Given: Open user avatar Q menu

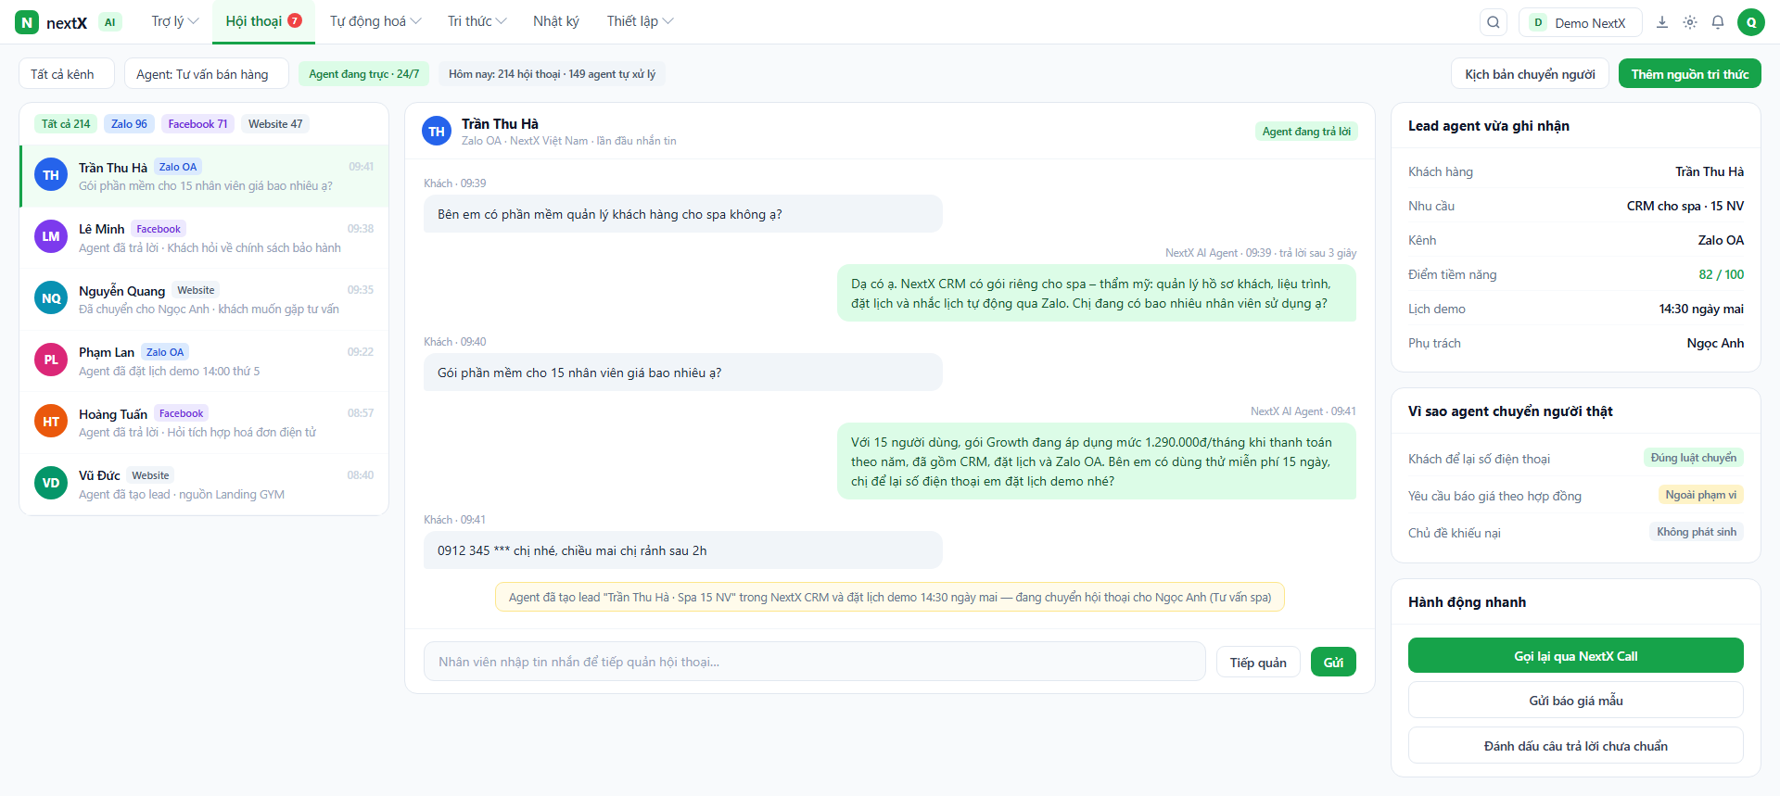Looking at the screenshot, I should point(1751,22).
